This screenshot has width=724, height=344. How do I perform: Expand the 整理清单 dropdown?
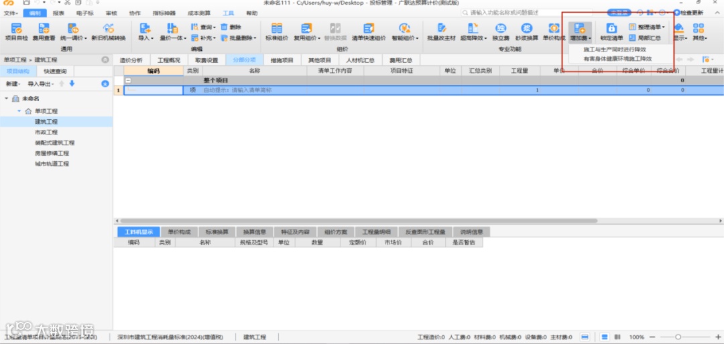(x=647, y=27)
